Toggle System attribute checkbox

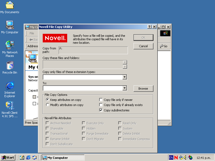pyautogui.click(x=120, y=129)
